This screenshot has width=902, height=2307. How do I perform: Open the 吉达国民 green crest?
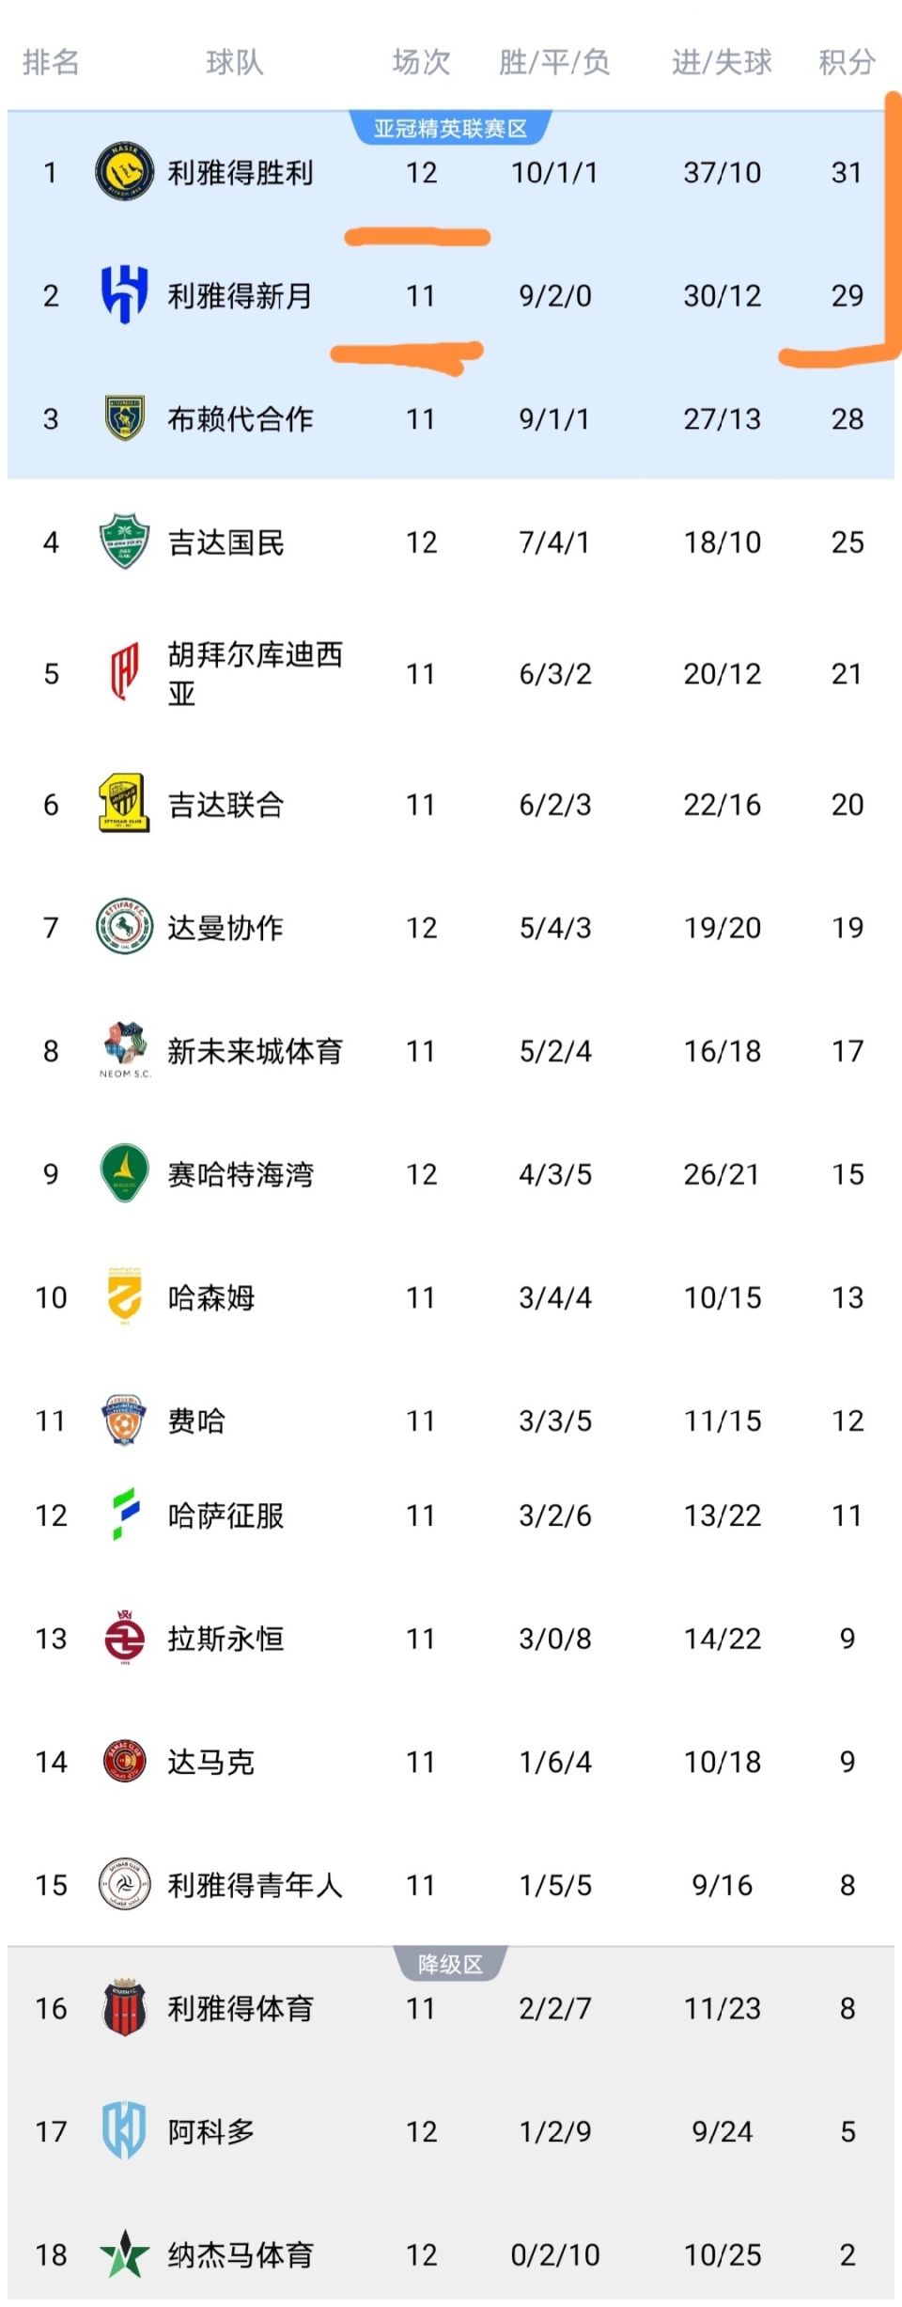pos(124,541)
